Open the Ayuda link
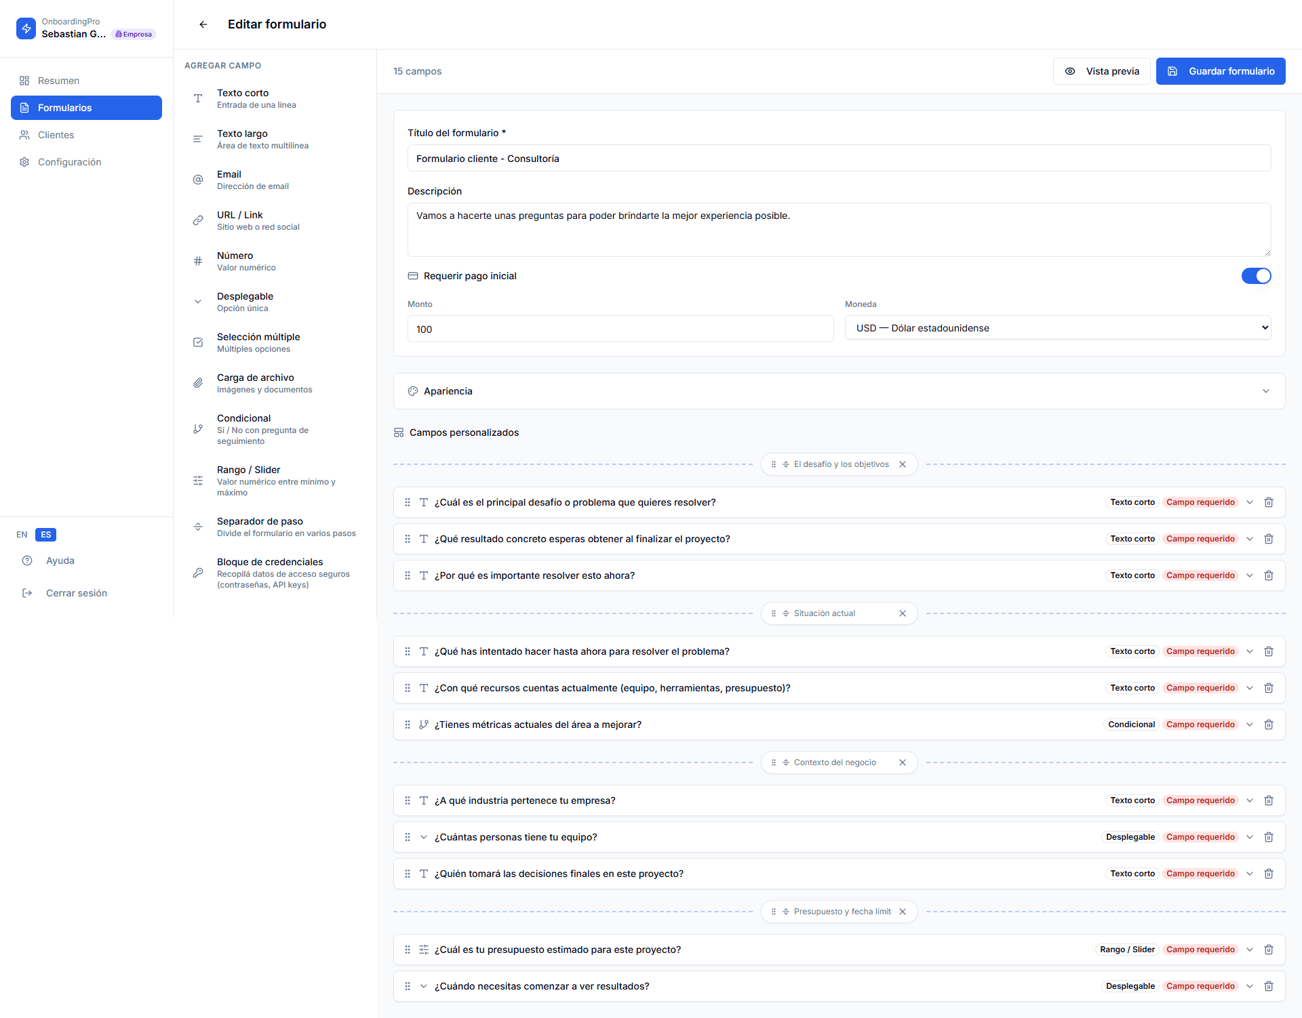The image size is (1302, 1018). point(60,561)
